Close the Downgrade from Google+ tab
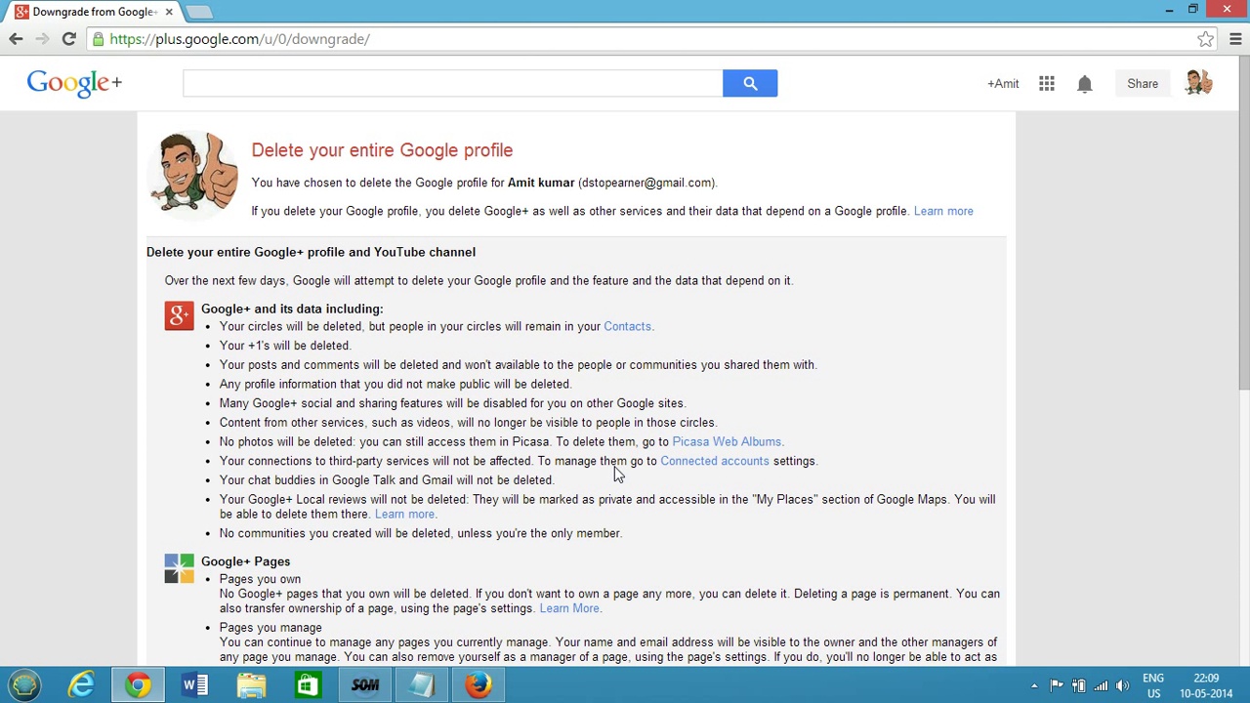The image size is (1250, 703). 169,12
